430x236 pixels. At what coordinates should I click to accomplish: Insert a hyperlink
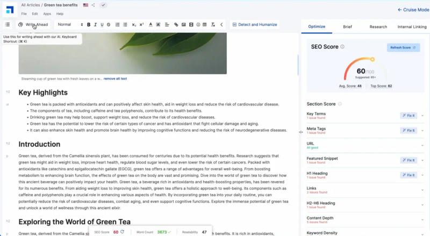point(176,24)
